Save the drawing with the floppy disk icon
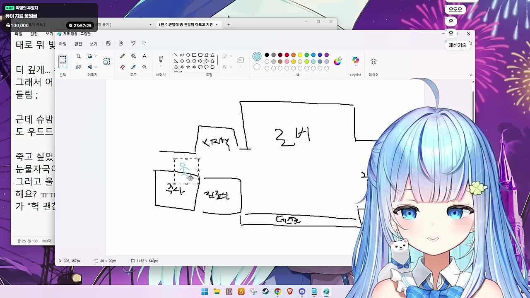This screenshot has height=298, width=530. coord(108,43)
